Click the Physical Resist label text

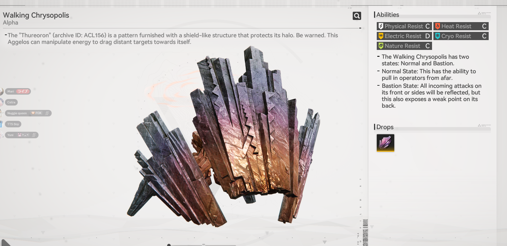pos(404,26)
